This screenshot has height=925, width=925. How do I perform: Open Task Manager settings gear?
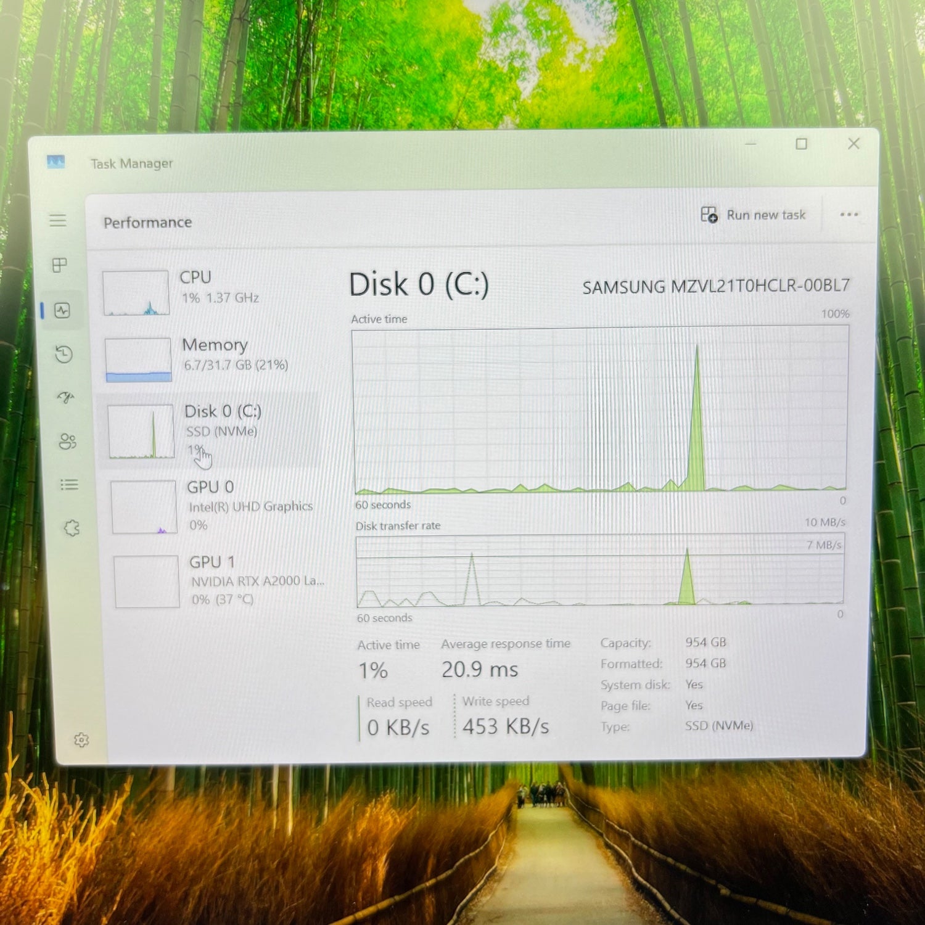point(81,739)
